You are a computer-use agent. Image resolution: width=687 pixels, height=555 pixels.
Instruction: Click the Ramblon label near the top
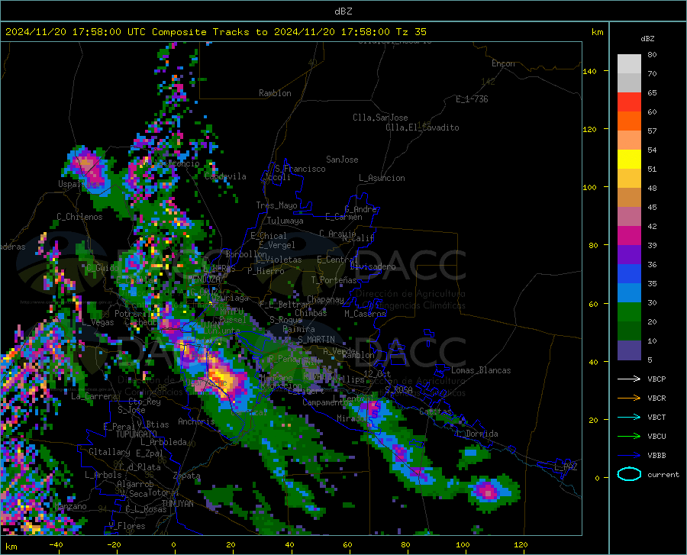[275, 93]
